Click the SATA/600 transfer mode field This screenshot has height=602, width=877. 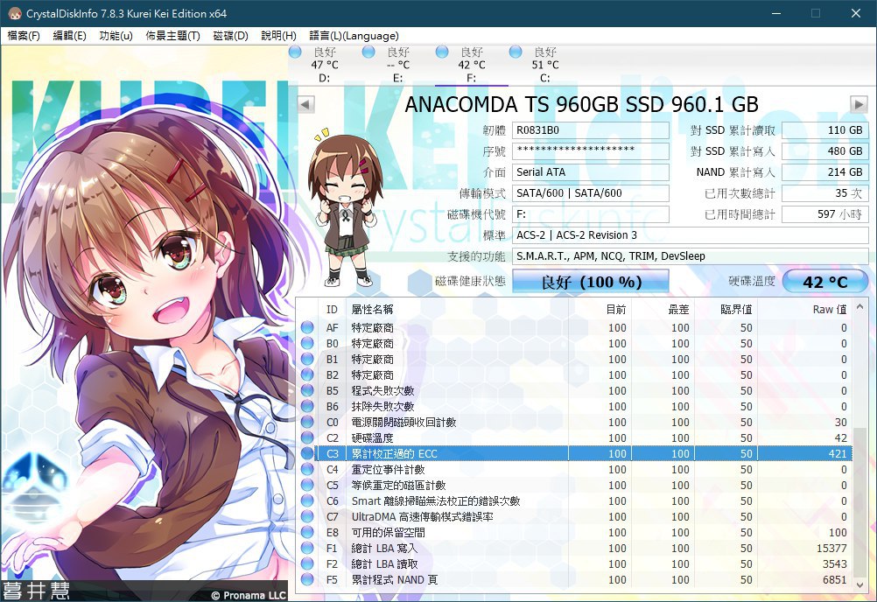coord(591,193)
